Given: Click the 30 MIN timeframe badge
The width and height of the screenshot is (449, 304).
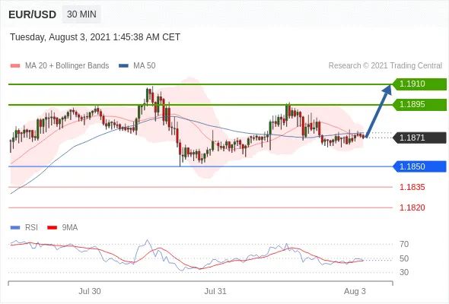Looking at the screenshot, I should coord(81,14).
